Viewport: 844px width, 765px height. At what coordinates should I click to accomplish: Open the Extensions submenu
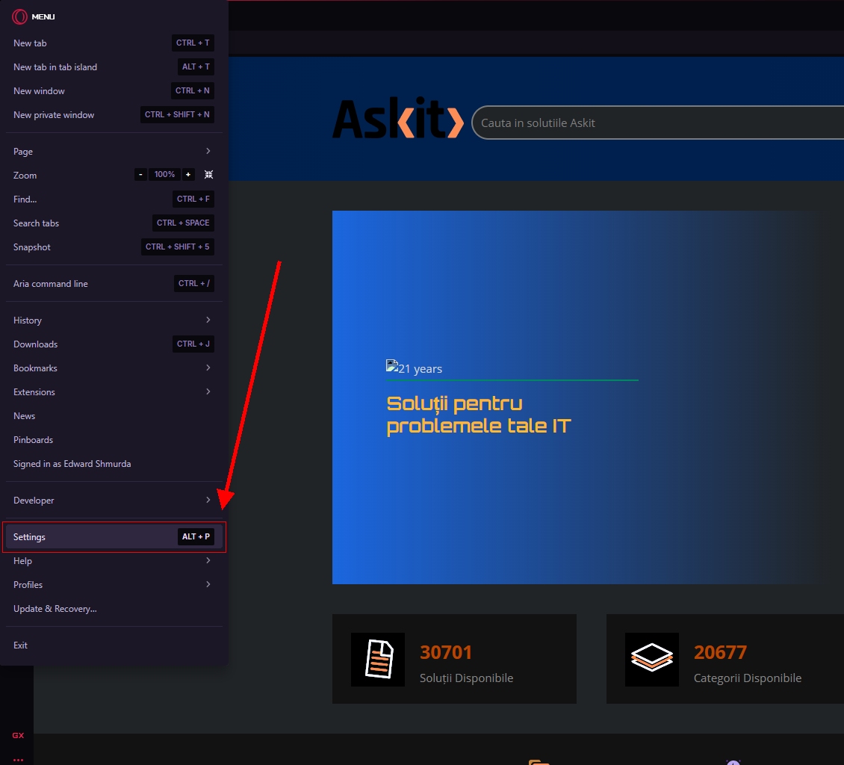(x=114, y=392)
